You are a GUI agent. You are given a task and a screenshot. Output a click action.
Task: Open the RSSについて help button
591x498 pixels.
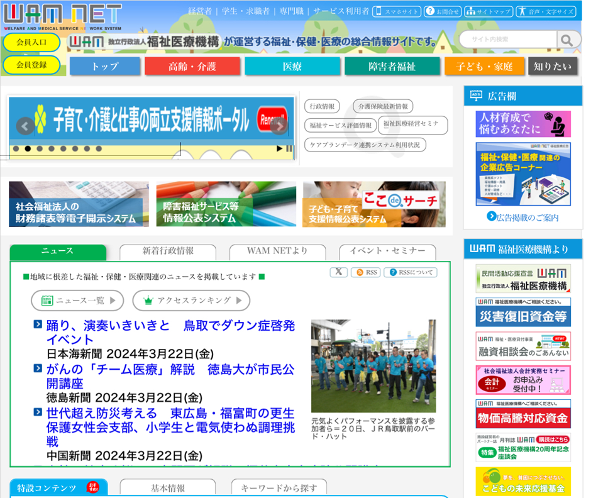tap(410, 272)
